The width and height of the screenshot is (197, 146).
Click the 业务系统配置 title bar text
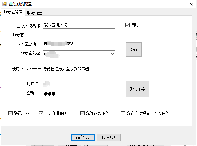tap(20, 5)
